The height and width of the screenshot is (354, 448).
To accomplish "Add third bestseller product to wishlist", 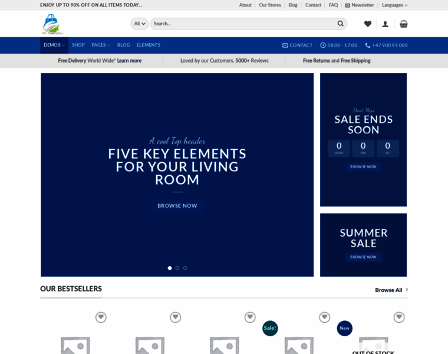I will (250, 317).
